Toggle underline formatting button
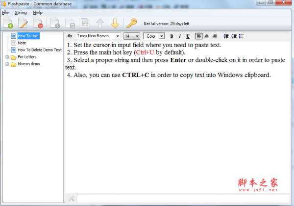This screenshot has height=206, width=294. [x=188, y=36]
